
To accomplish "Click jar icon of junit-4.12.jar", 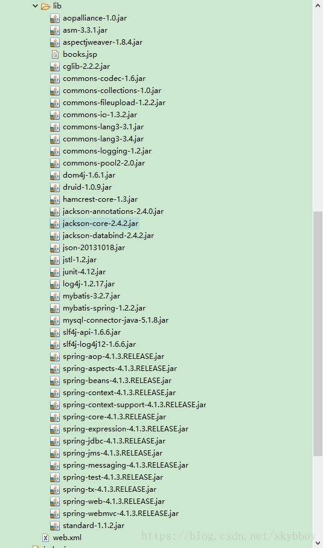I will pos(55,272).
